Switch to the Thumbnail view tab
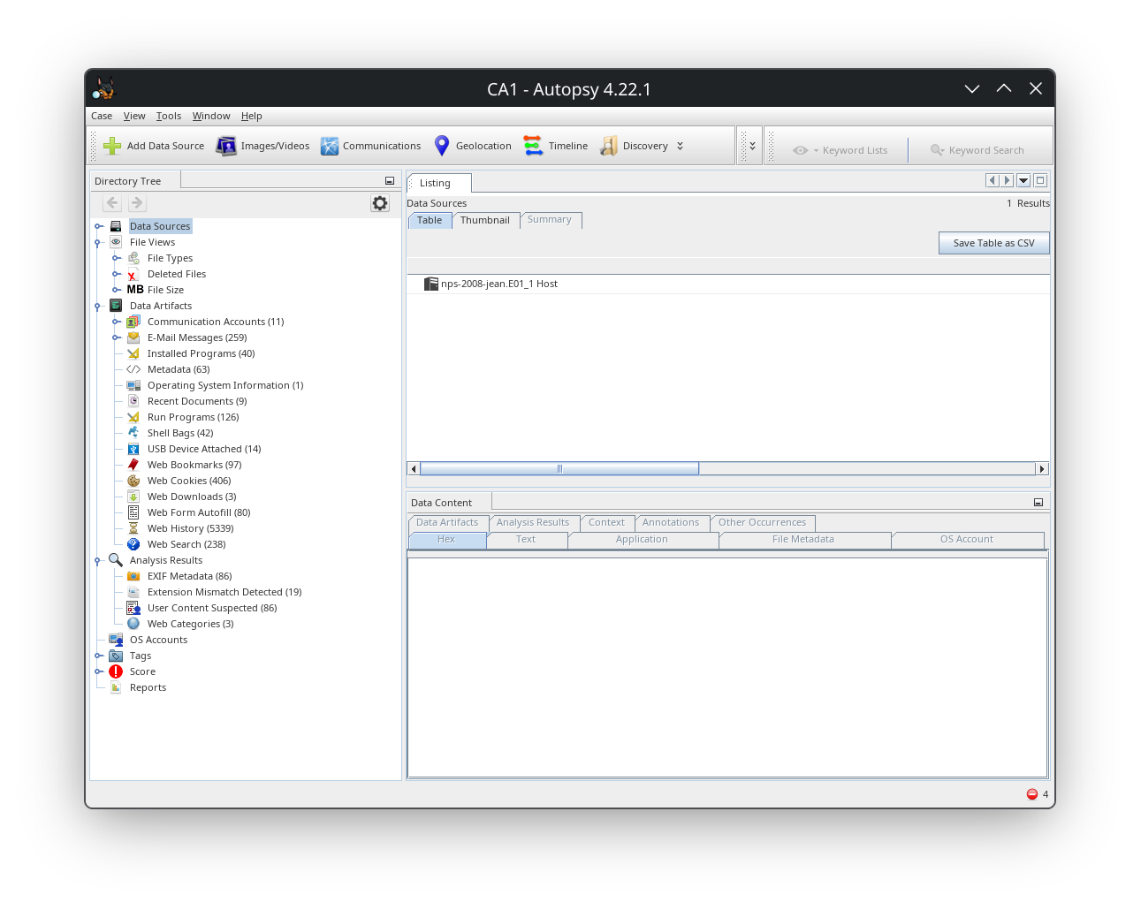 pos(485,220)
